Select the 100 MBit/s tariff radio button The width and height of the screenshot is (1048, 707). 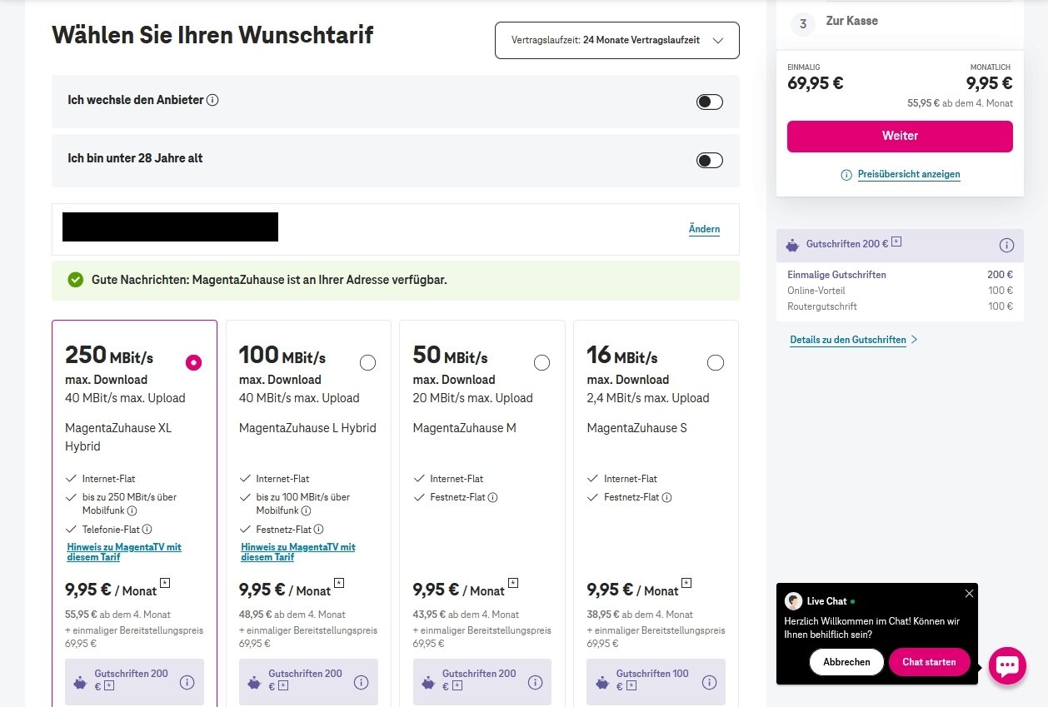point(367,362)
